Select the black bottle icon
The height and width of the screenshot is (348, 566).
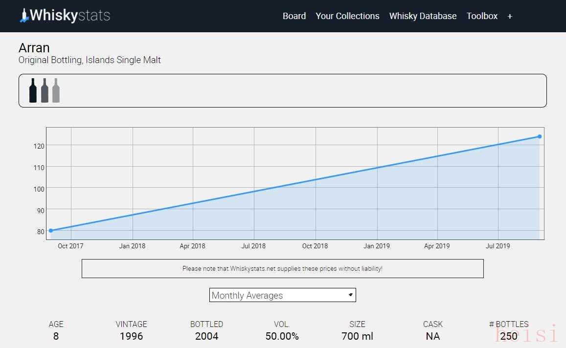pyautogui.click(x=33, y=90)
